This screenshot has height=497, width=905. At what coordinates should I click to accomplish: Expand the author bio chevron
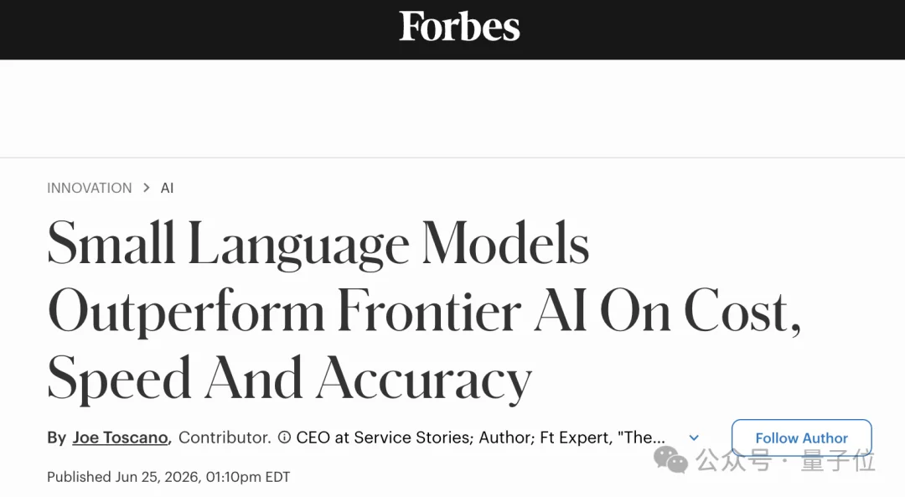point(695,438)
